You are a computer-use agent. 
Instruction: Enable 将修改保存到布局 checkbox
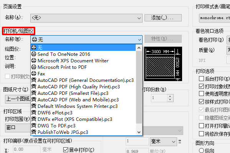click(x=201, y=133)
